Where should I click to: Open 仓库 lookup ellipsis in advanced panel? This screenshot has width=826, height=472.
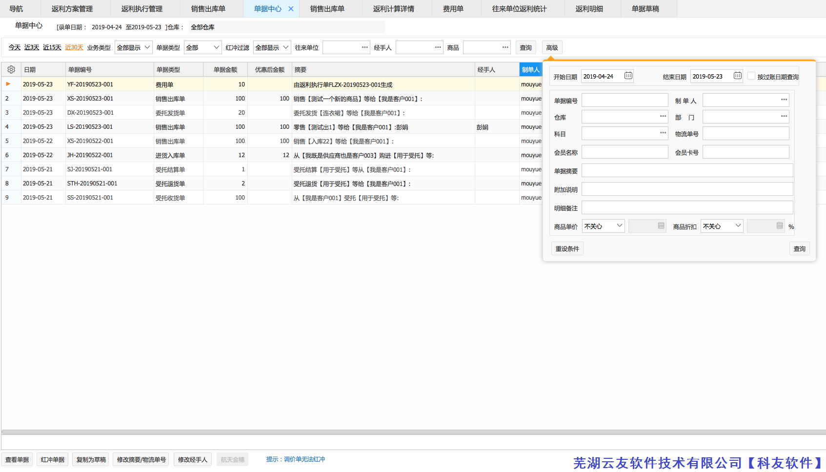[x=663, y=116]
